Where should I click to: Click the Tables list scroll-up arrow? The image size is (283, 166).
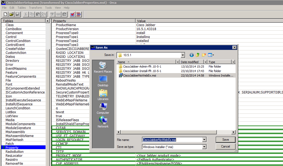48,21
